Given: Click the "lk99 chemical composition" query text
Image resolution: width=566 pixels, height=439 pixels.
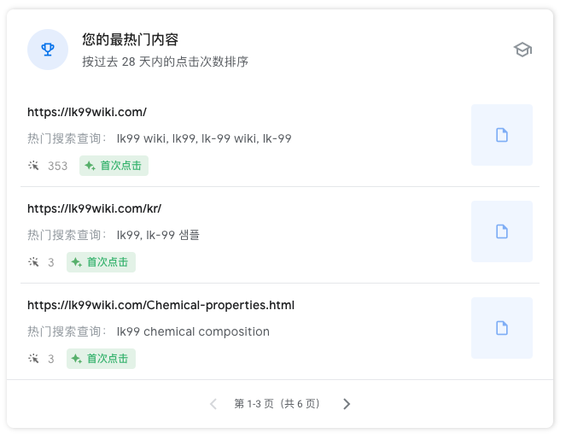Looking at the screenshot, I should click(192, 331).
